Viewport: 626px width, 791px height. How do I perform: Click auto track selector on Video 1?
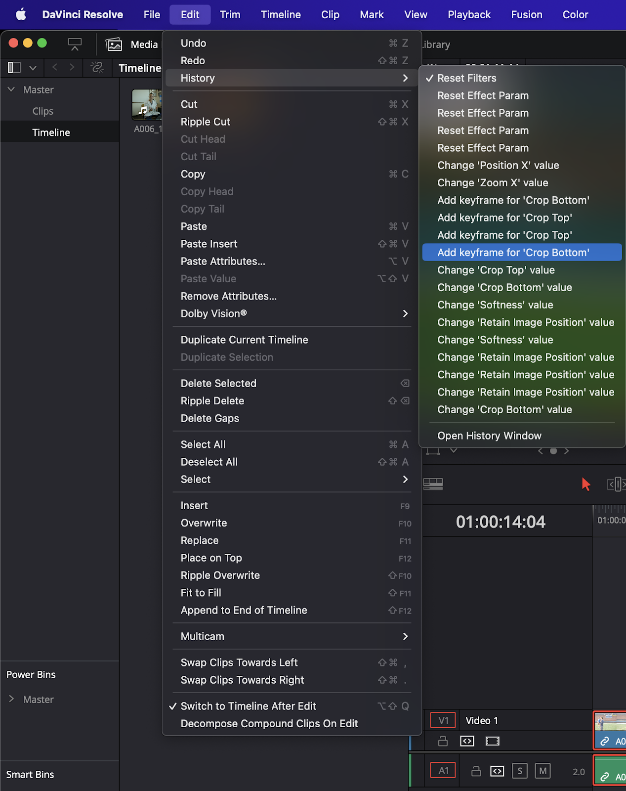pyautogui.click(x=467, y=741)
